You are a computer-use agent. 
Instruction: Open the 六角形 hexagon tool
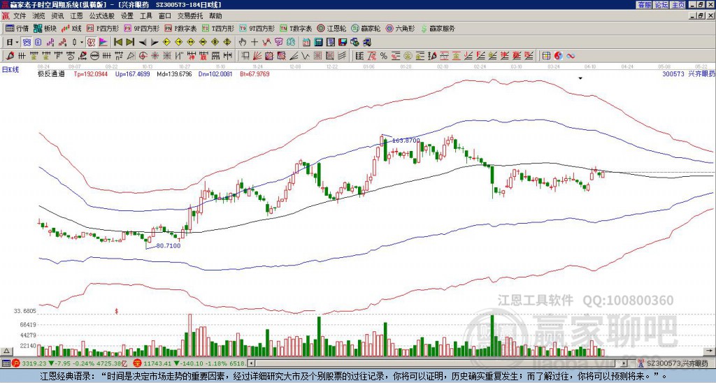coord(401,28)
